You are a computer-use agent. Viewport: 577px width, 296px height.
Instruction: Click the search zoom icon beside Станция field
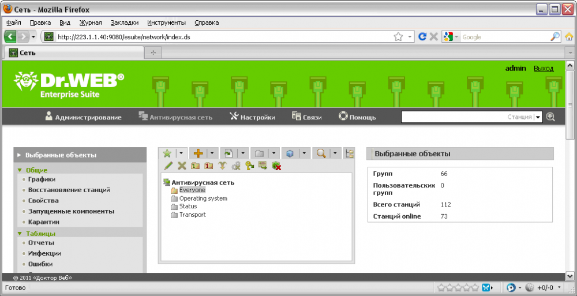click(x=550, y=117)
